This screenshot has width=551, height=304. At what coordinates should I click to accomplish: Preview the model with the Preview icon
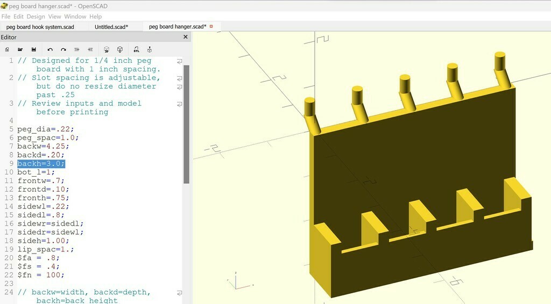[x=107, y=49]
